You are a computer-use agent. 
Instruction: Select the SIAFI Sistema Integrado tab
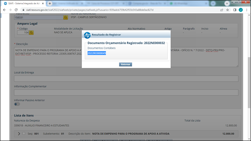click(x=24, y=3)
